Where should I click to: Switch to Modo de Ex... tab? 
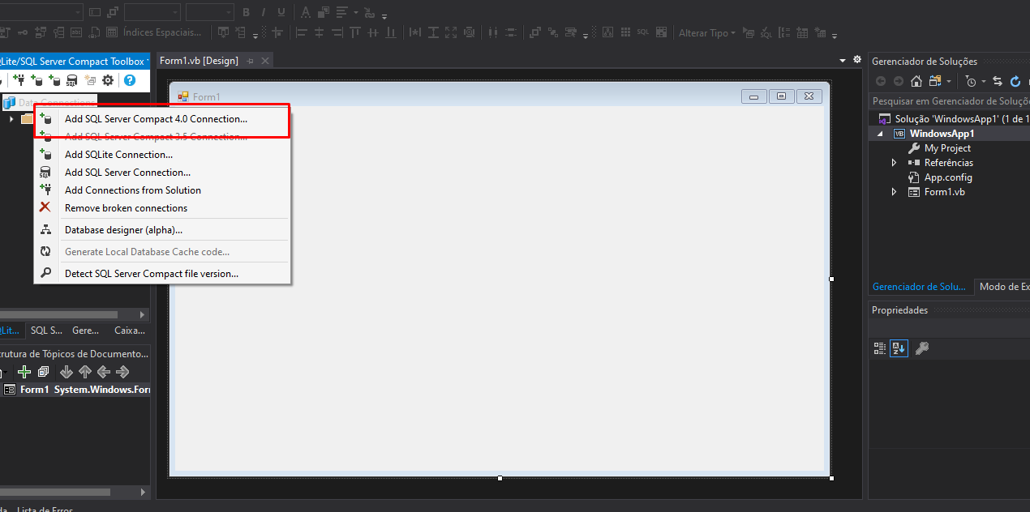1003,287
